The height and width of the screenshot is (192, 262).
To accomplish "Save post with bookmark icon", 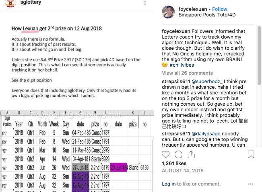I will tap(251, 154).
